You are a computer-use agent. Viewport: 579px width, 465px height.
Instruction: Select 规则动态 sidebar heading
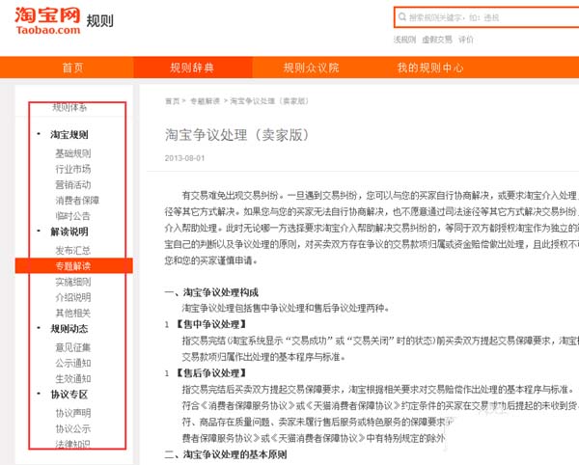coord(69,329)
